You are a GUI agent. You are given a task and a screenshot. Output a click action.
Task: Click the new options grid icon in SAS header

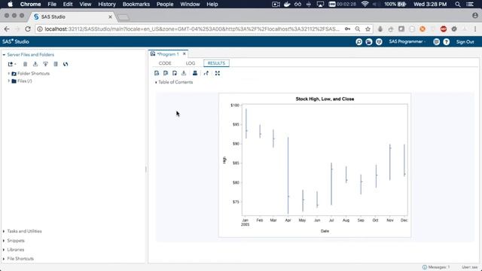pyautogui.click(x=379, y=42)
